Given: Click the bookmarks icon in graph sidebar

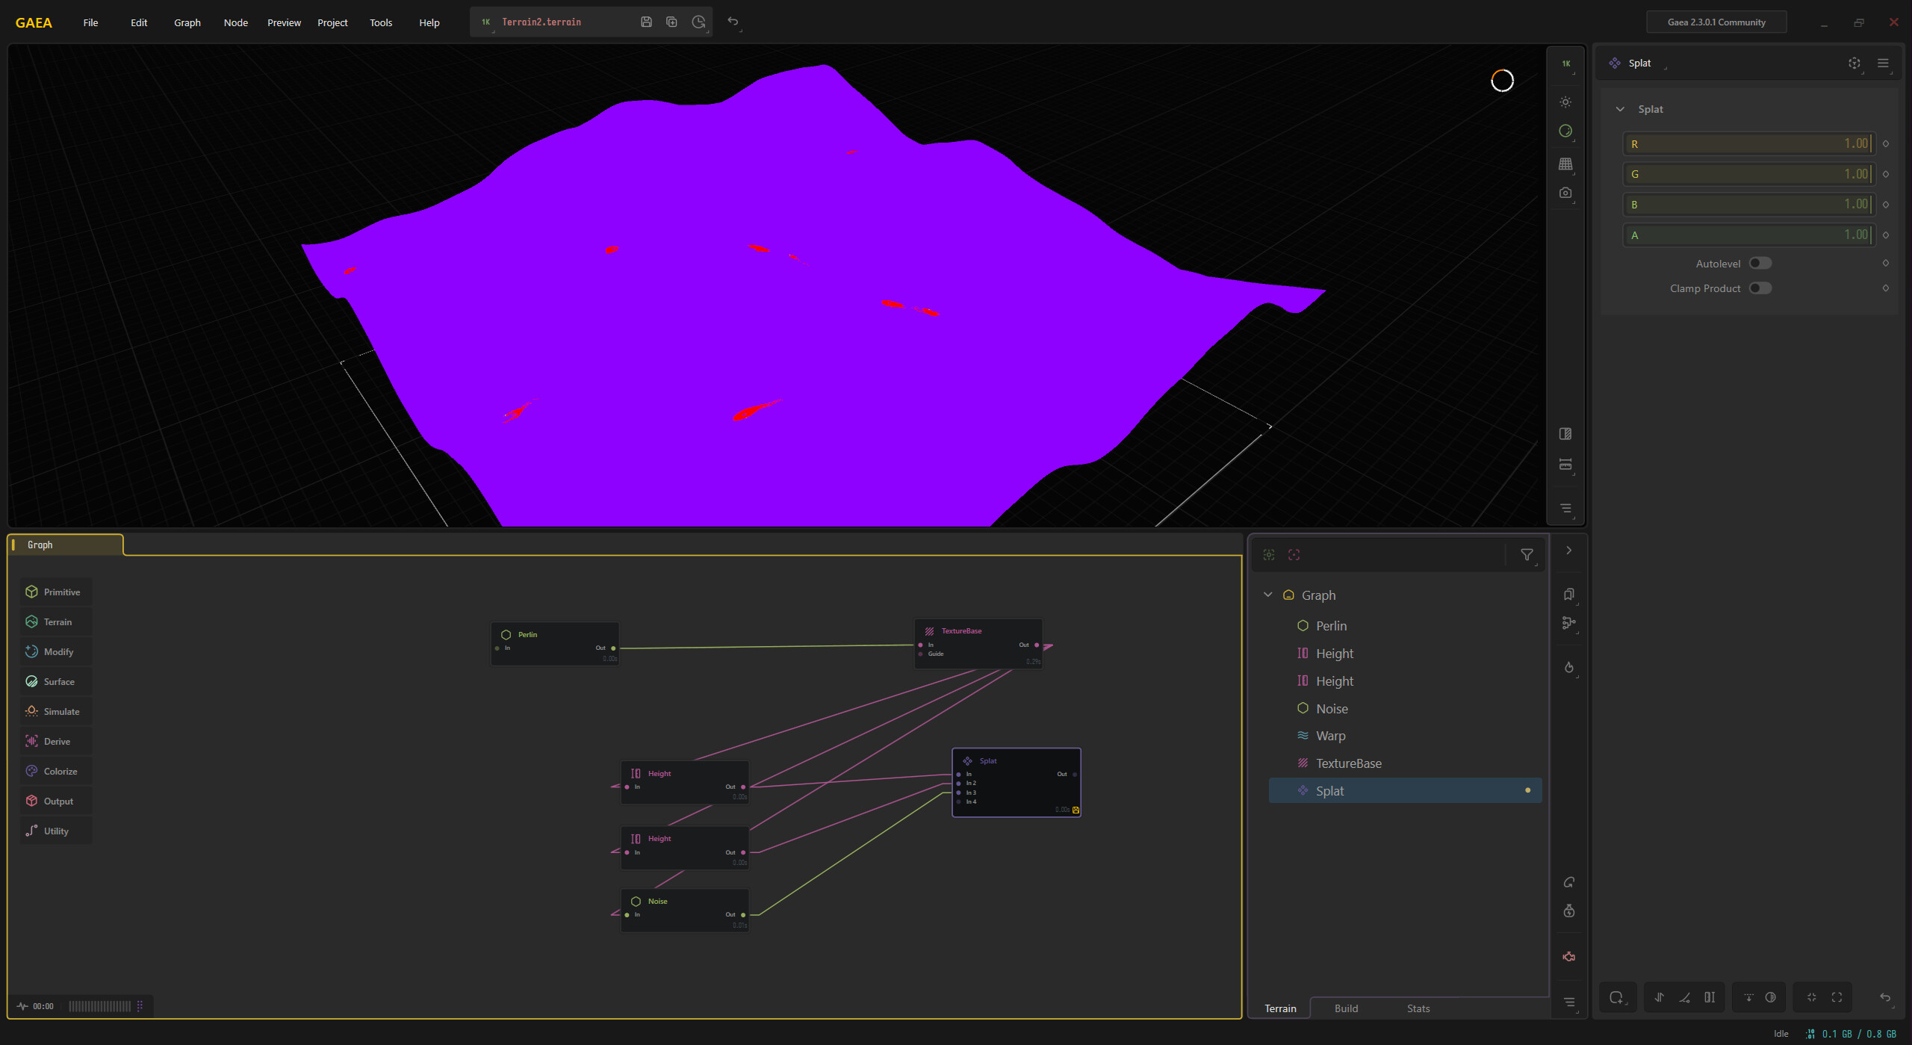Looking at the screenshot, I should (1568, 595).
